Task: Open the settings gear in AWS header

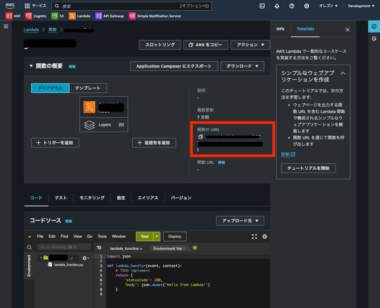Action: pos(306,6)
